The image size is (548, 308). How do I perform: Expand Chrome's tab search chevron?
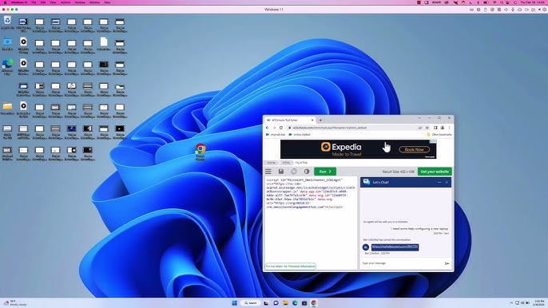tap(419, 118)
